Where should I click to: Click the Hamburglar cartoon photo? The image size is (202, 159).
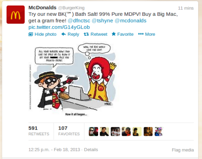pyautogui.click(x=74, y=79)
